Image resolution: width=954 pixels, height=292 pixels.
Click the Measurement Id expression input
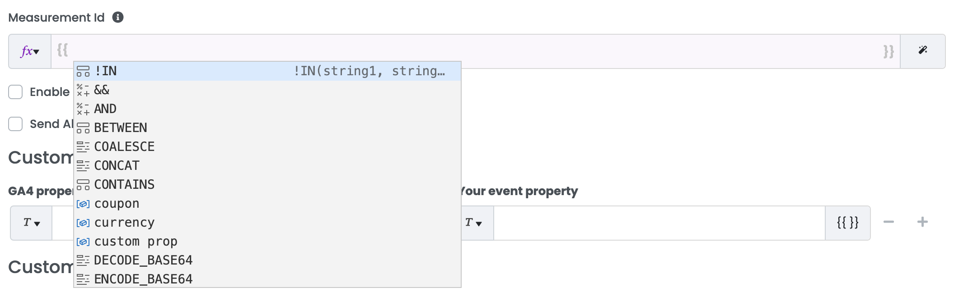click(x=474, y=51)
